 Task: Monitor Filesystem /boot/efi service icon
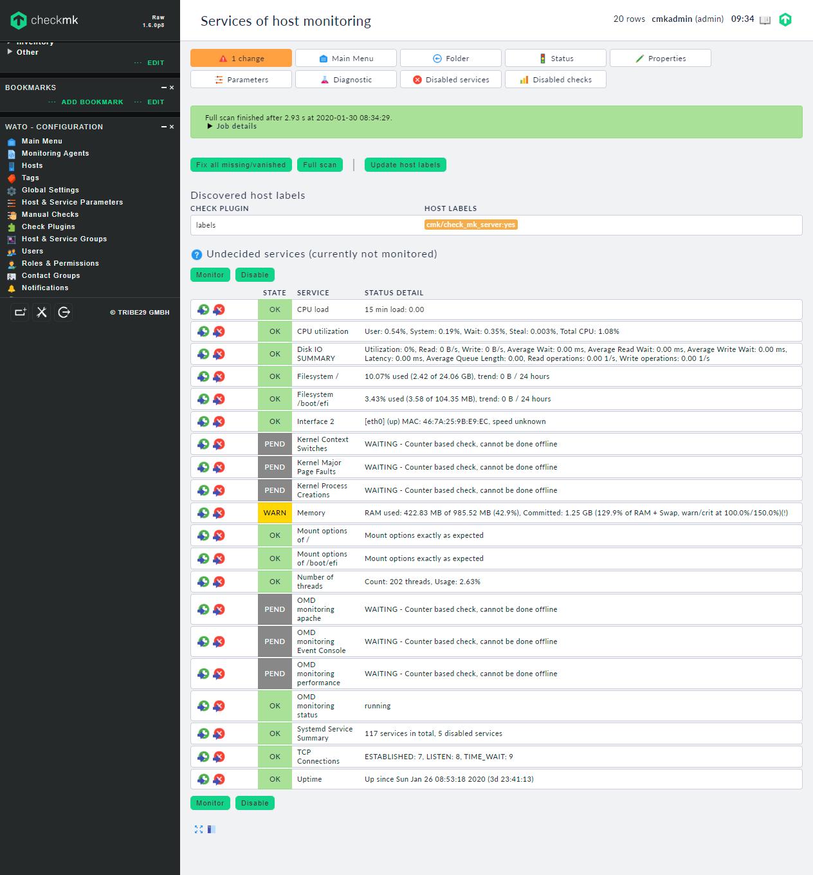tap(203, 399)
